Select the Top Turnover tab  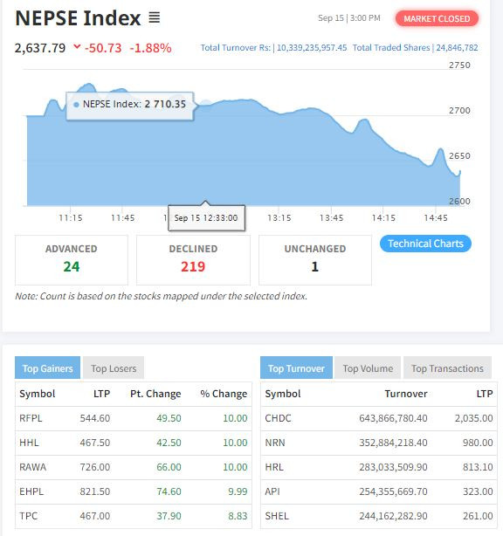[x=296, y=368]
